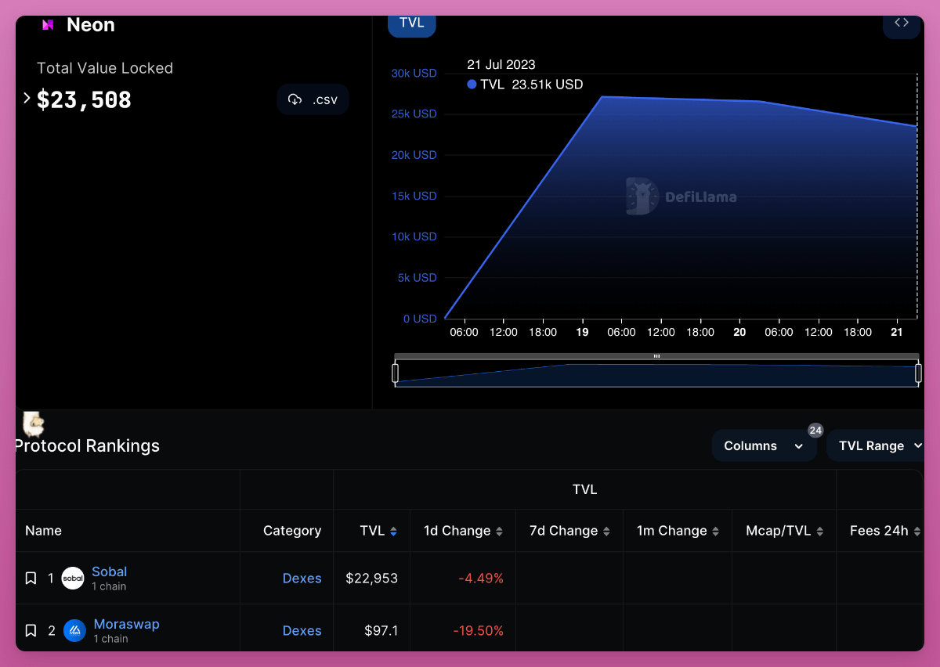Click the llama mascot icon
The height and width of the screenshot is (667, 940).
[33, 424]
